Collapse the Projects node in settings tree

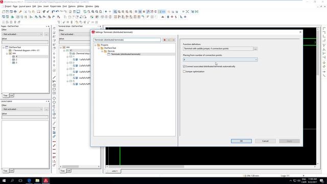click(96, 45)
